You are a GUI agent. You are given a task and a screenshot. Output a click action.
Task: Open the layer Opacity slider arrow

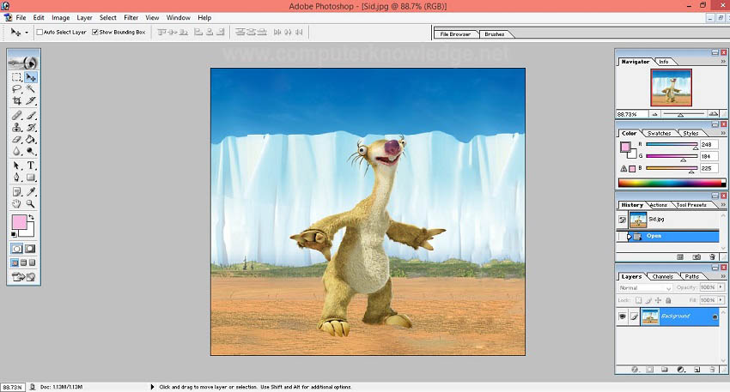pyautogui.click(x=721, y=287)
